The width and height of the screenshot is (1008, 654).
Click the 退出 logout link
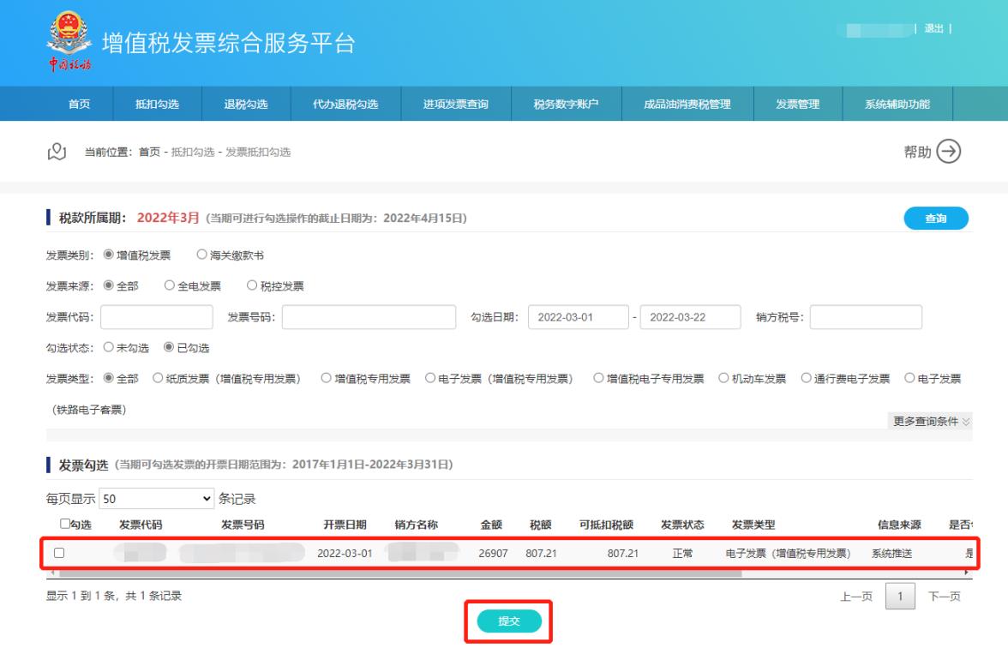936,29
